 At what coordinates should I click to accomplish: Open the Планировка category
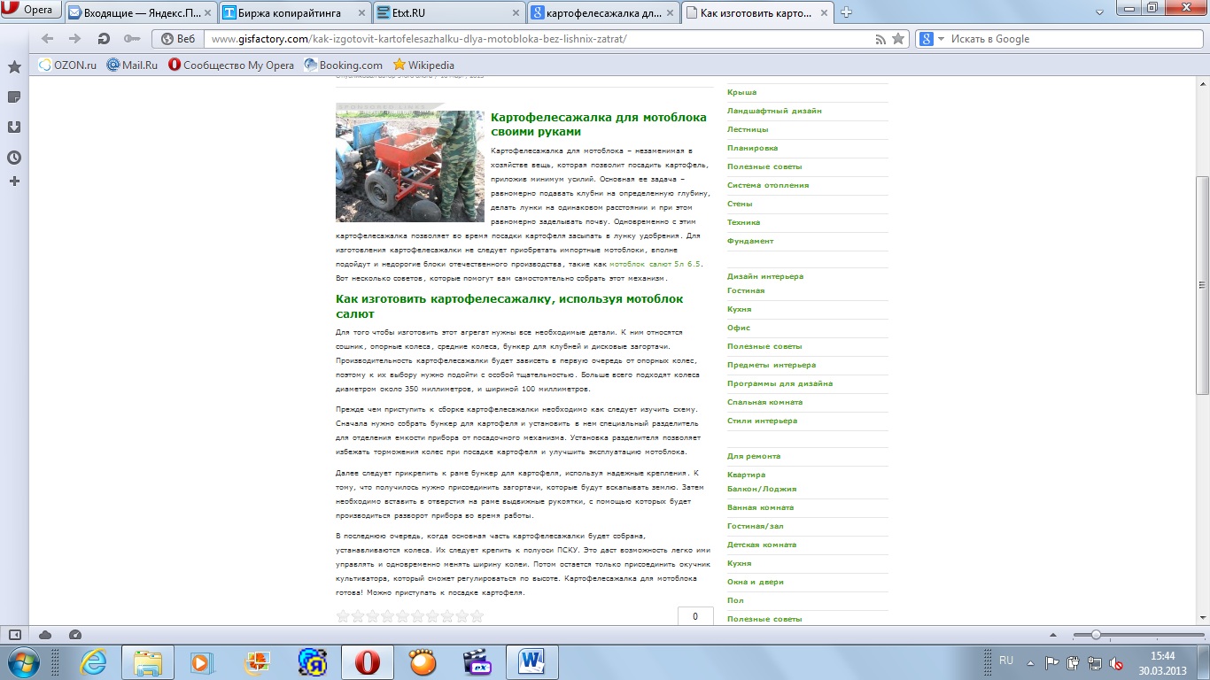[x=753, y=148]
